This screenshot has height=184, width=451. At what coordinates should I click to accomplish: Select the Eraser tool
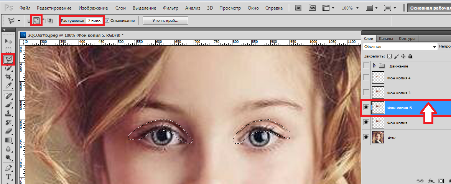click(8, 131)
